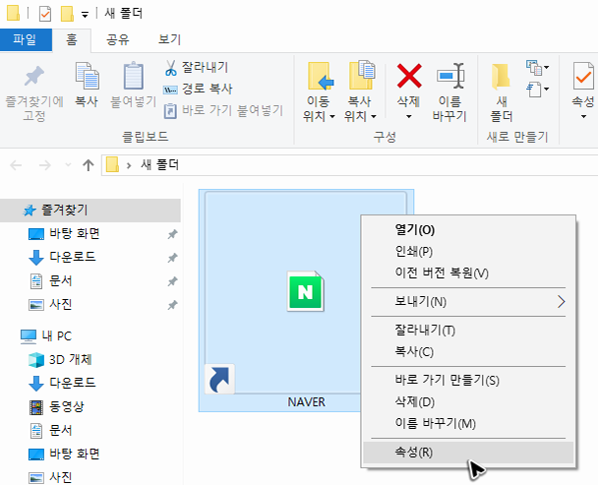Switch to the Share (공유) tab

point(117,39)
